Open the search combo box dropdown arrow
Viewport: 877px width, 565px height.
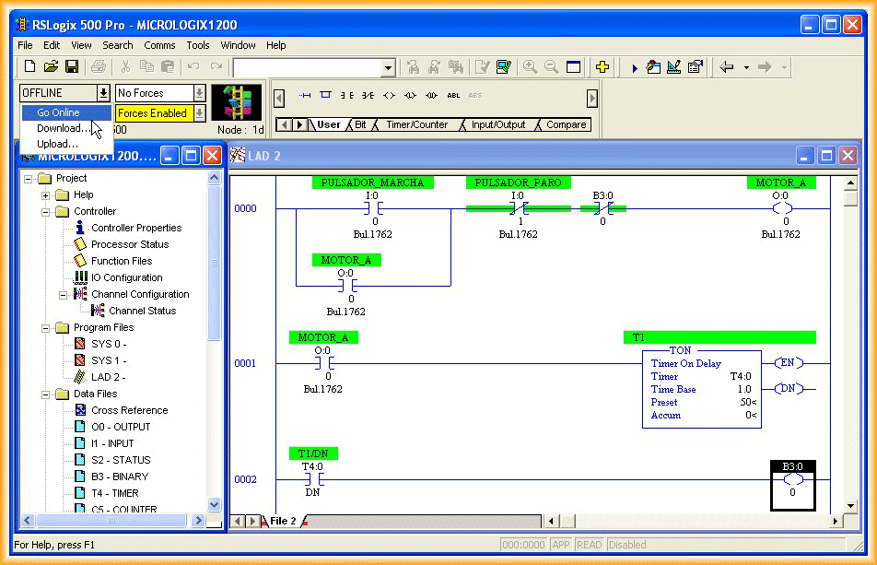pos(388,68)
